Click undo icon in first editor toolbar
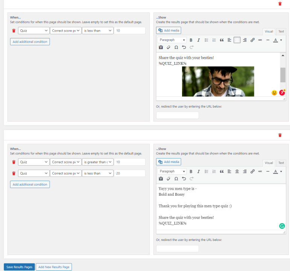Viewport: 290px width, 271px height. click(184, 47)
